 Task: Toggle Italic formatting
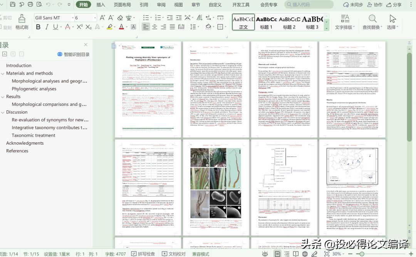coord(47,27)
